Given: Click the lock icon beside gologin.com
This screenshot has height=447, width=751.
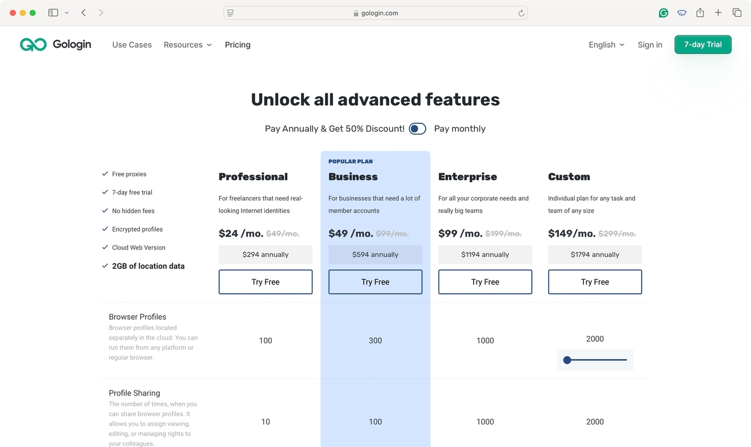Looking at the screenshot, I should [356, 13].
